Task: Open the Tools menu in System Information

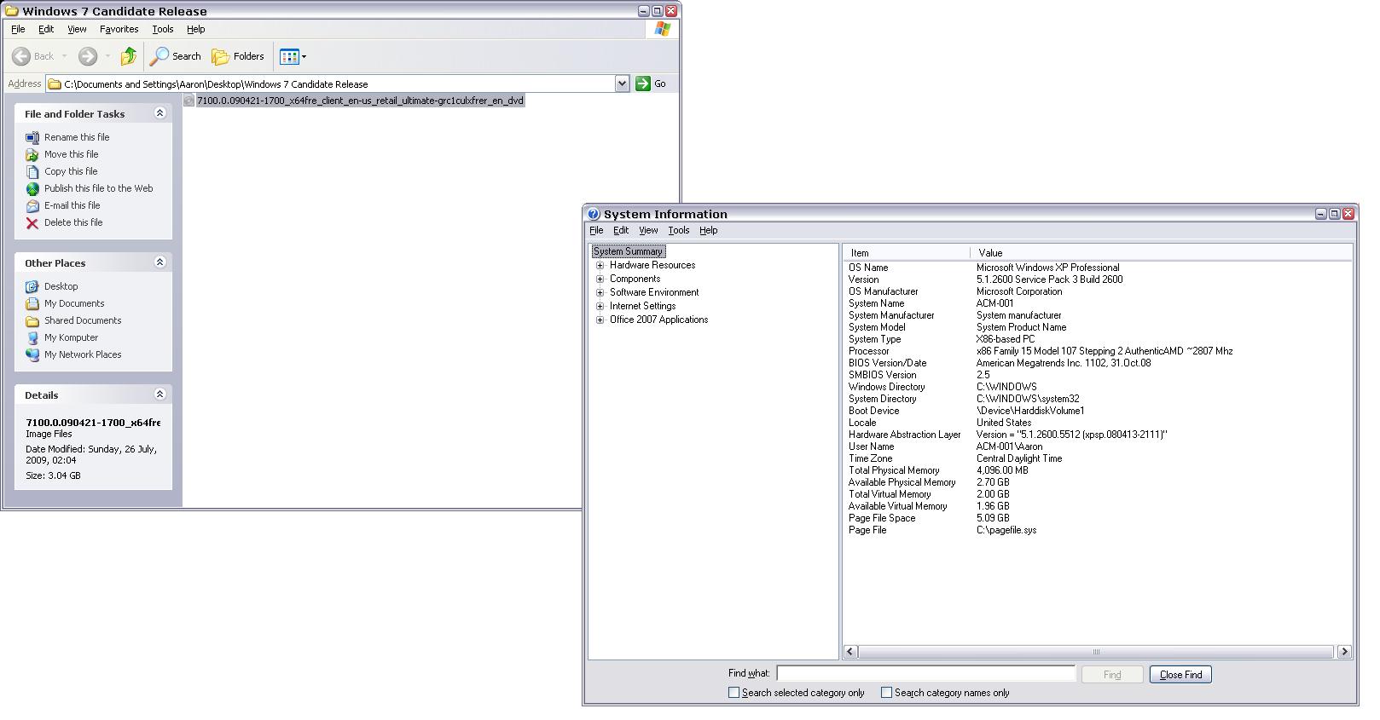Action: [679, 230]
